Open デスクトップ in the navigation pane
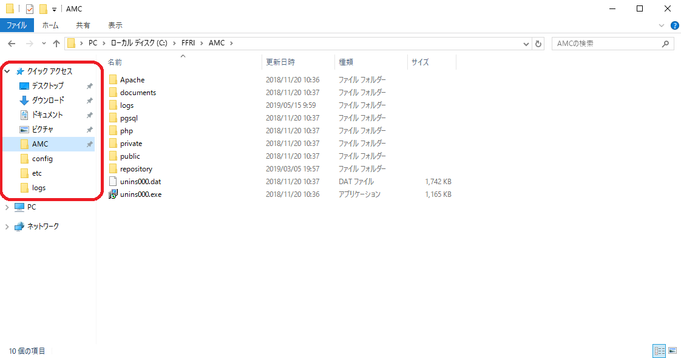 click(x=48, y=86)
